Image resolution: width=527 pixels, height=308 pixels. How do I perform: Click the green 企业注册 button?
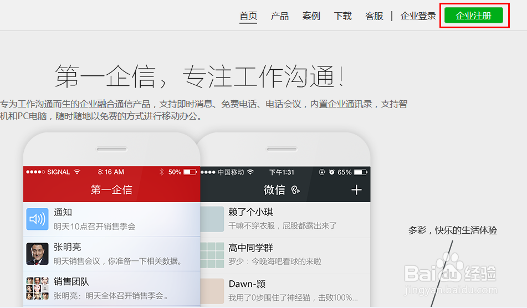tap(474, 16)
